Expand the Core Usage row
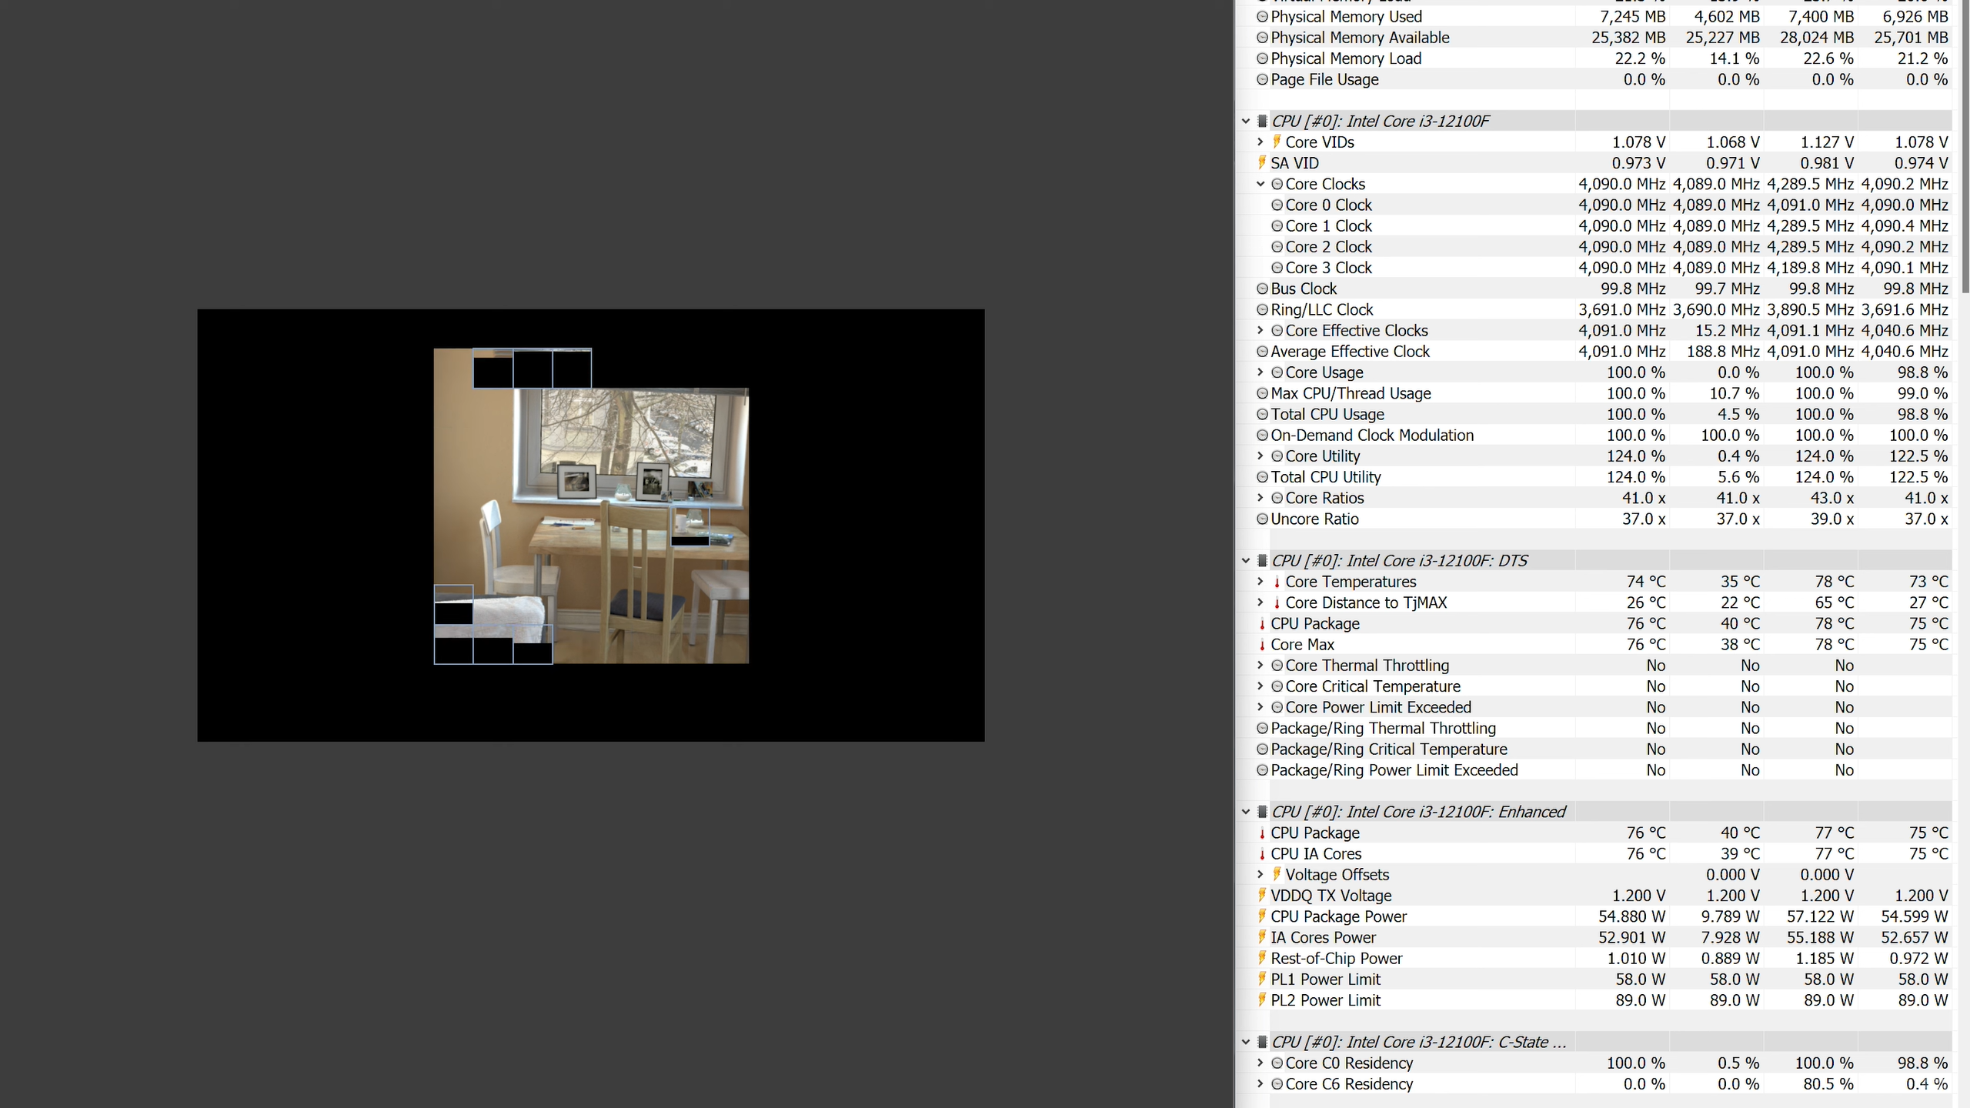The image size is (1970, 1108). [1260, 372]
